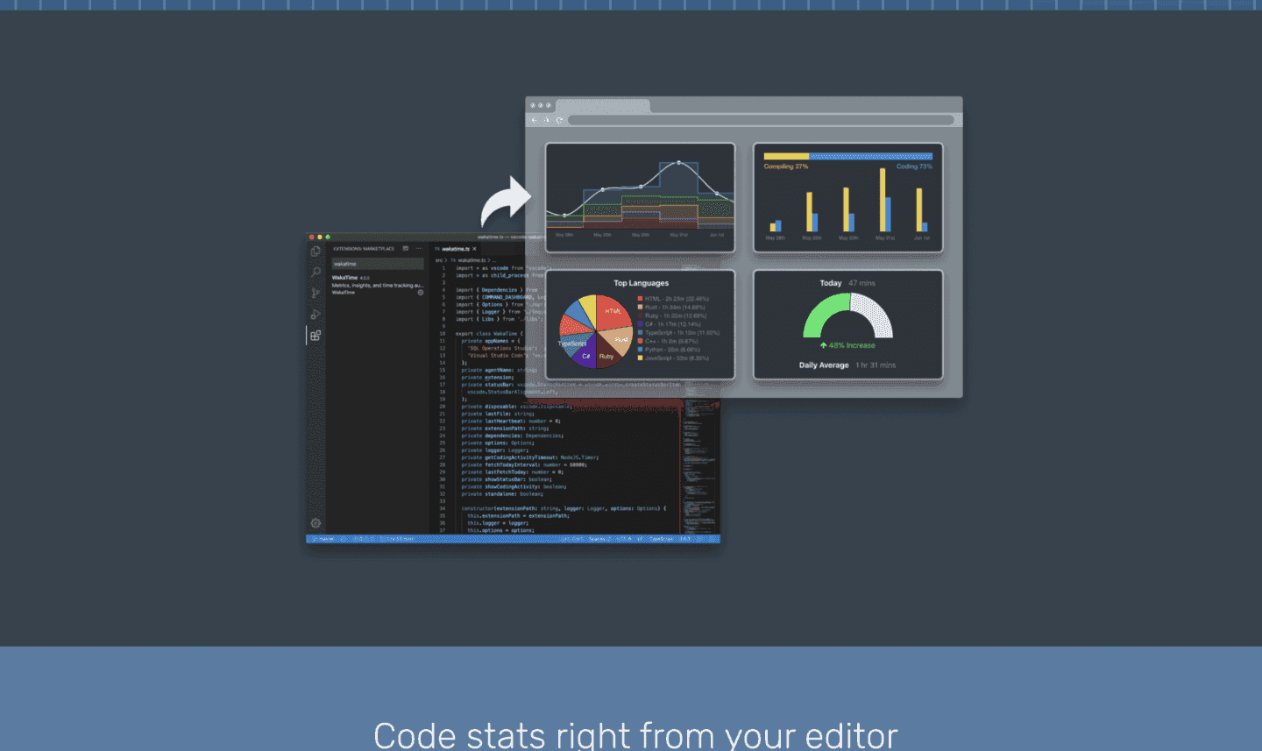Click the line activity chart card

640,197
